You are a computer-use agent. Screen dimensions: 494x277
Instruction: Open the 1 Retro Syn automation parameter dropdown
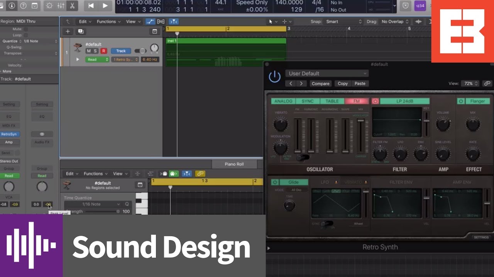(x=125, y=60)
